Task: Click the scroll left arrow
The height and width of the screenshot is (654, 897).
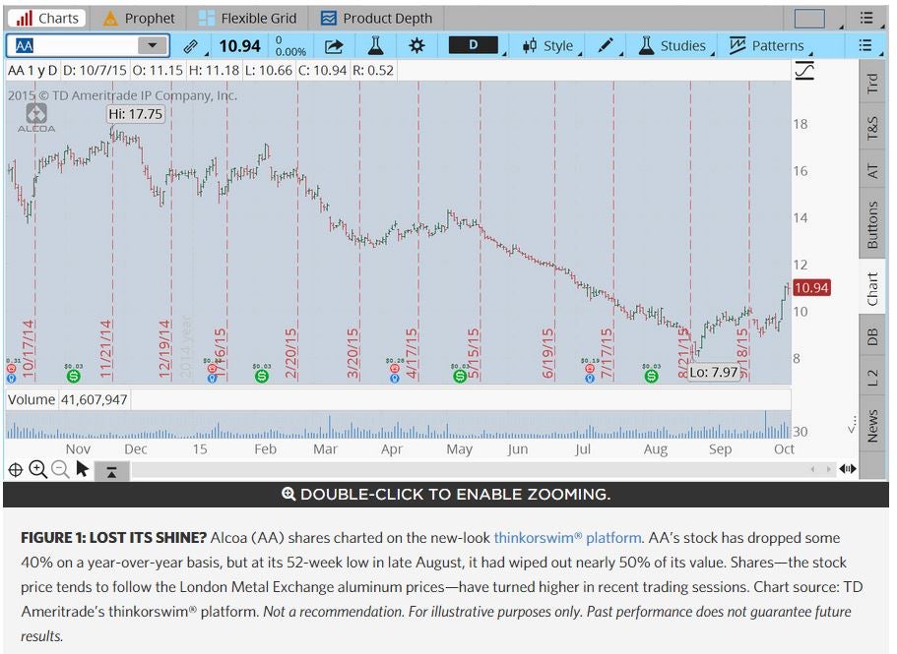Action: coord(812,469)
